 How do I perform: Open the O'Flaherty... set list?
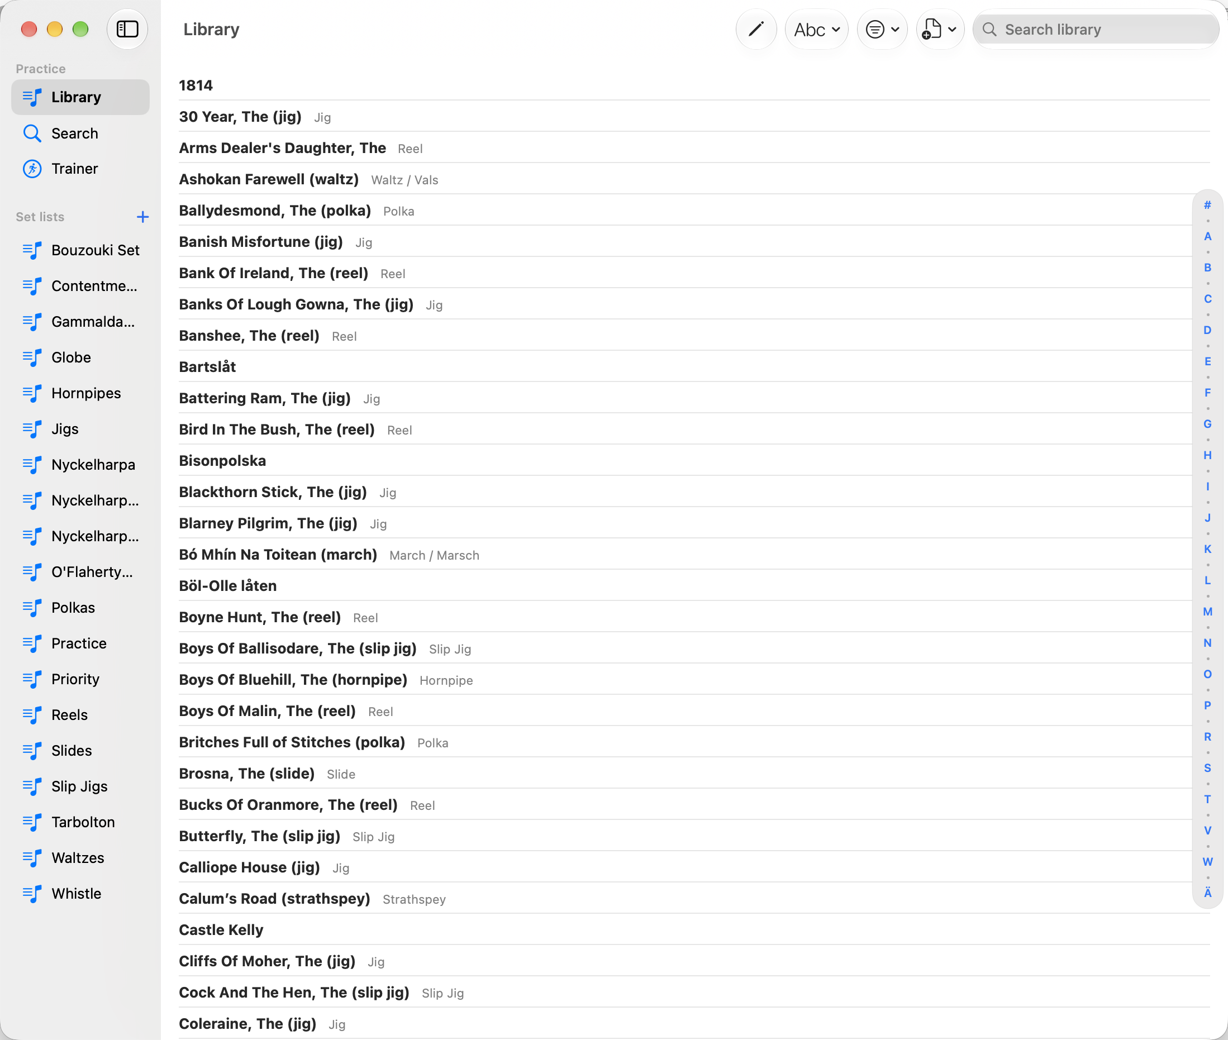pos(80,572)
